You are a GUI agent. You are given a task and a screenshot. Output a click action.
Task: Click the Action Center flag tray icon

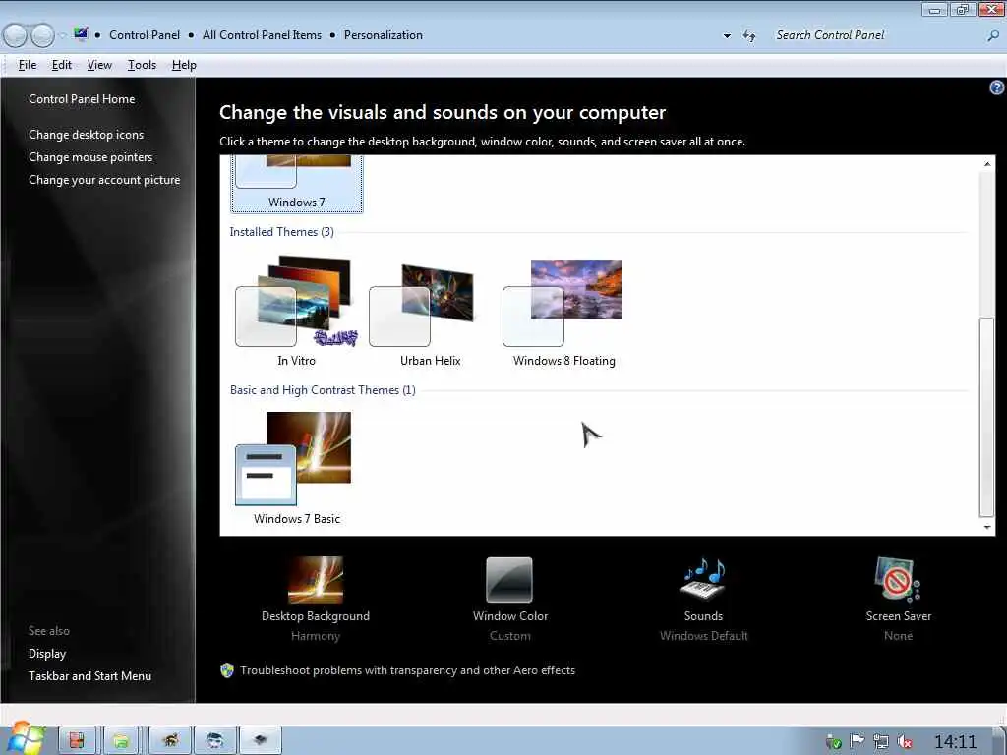point(857,741)
